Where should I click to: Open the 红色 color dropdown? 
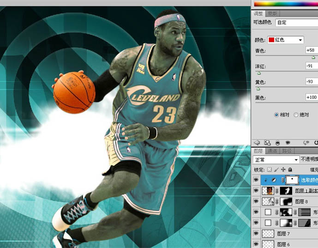286,40
